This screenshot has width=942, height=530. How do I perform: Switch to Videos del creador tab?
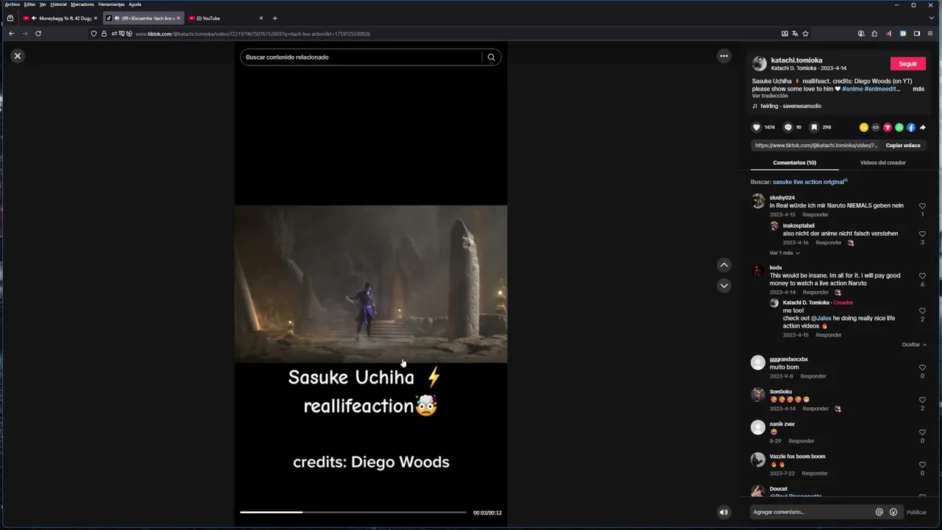click(x=882, y=163)
